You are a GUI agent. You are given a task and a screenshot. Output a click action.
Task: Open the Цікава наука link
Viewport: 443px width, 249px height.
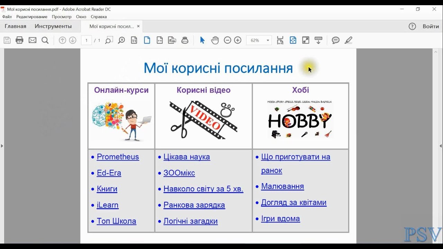click(x=187, y=157)
